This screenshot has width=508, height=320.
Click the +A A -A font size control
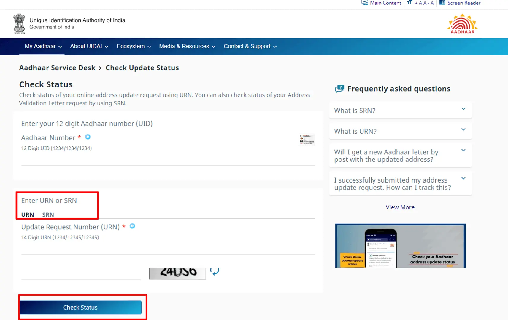[424, 3]
